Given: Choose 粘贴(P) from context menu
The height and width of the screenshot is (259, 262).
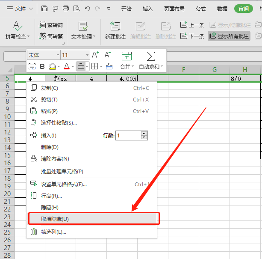Looking at the screenshot, I should (91, 111).
